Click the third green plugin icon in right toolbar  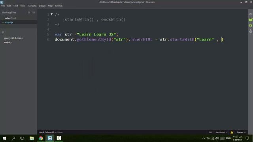click(x=250, y=25)
